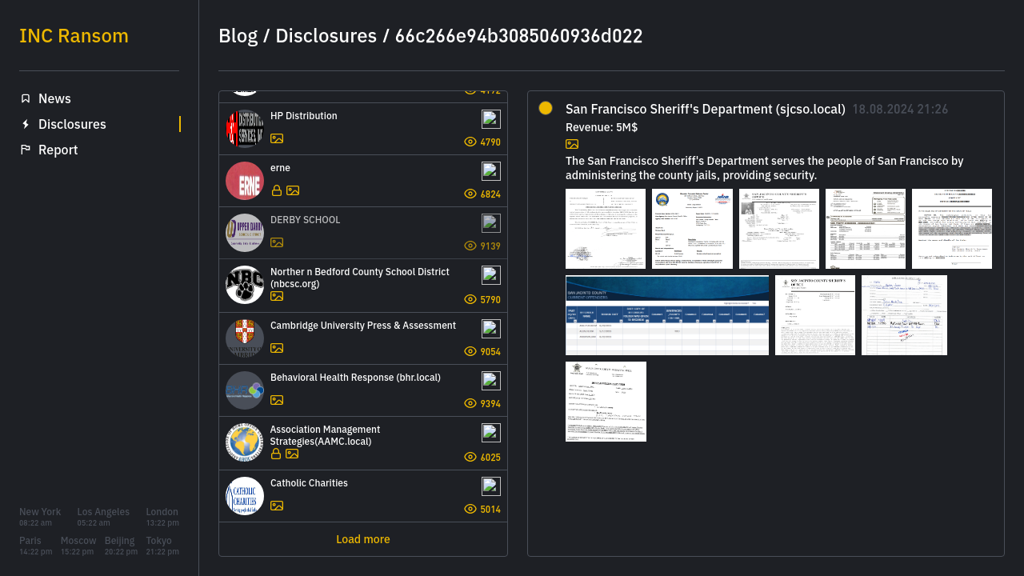This screenshot has height=576, width=1024.
Task: Click the image icon below Revenue: 5M$
Action: (572, 144)
